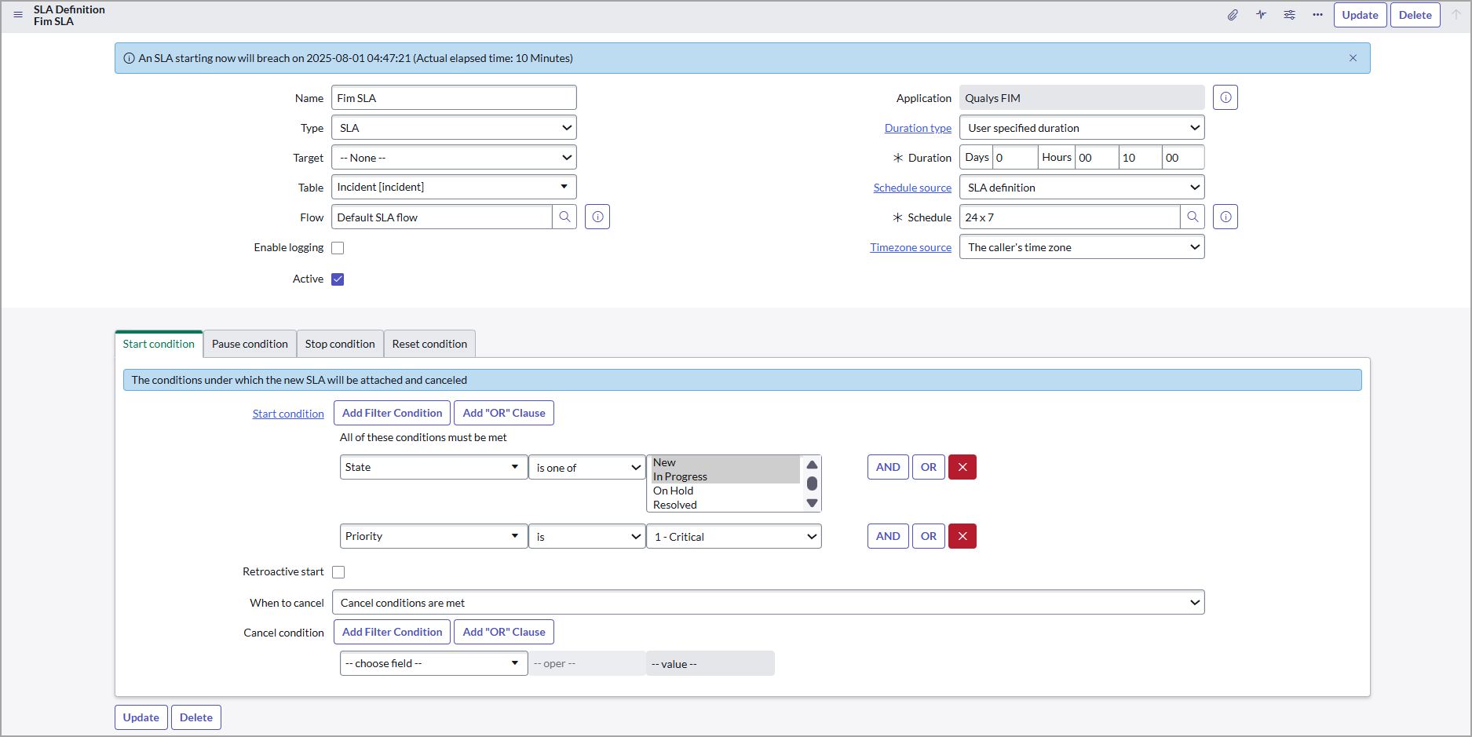Click the bottom Update button
This screenshot has width=1472, height=737.
141,717
